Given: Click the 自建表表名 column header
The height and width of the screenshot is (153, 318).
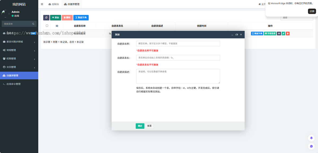Looking at the screenshot, I should coord(117,26).
